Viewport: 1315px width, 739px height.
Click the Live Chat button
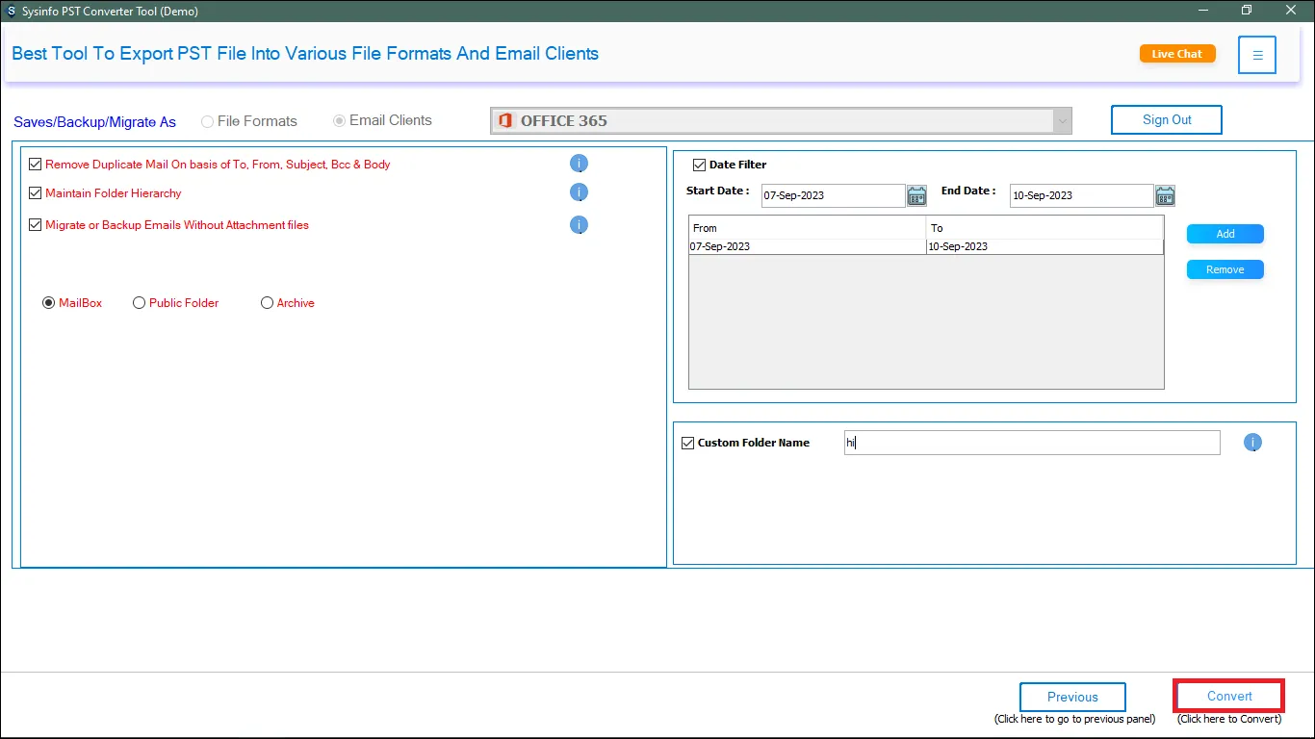tap(1176, 54)
